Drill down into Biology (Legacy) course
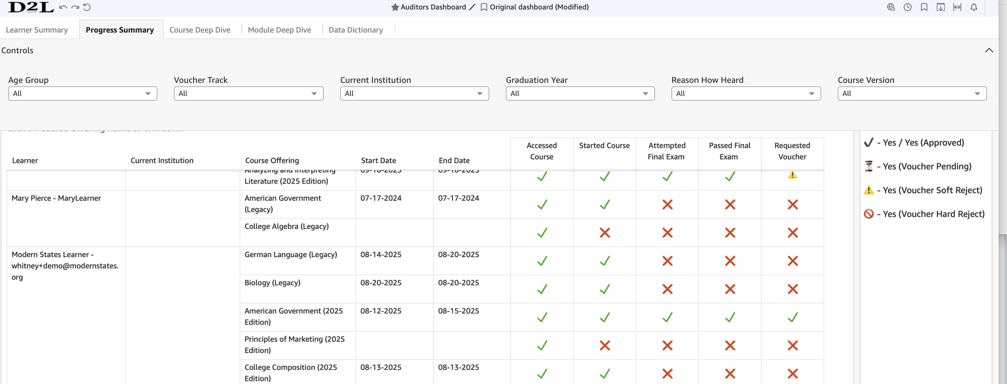Image resolution: width=1007 pixels, height=384 pixels. point(272,283)
